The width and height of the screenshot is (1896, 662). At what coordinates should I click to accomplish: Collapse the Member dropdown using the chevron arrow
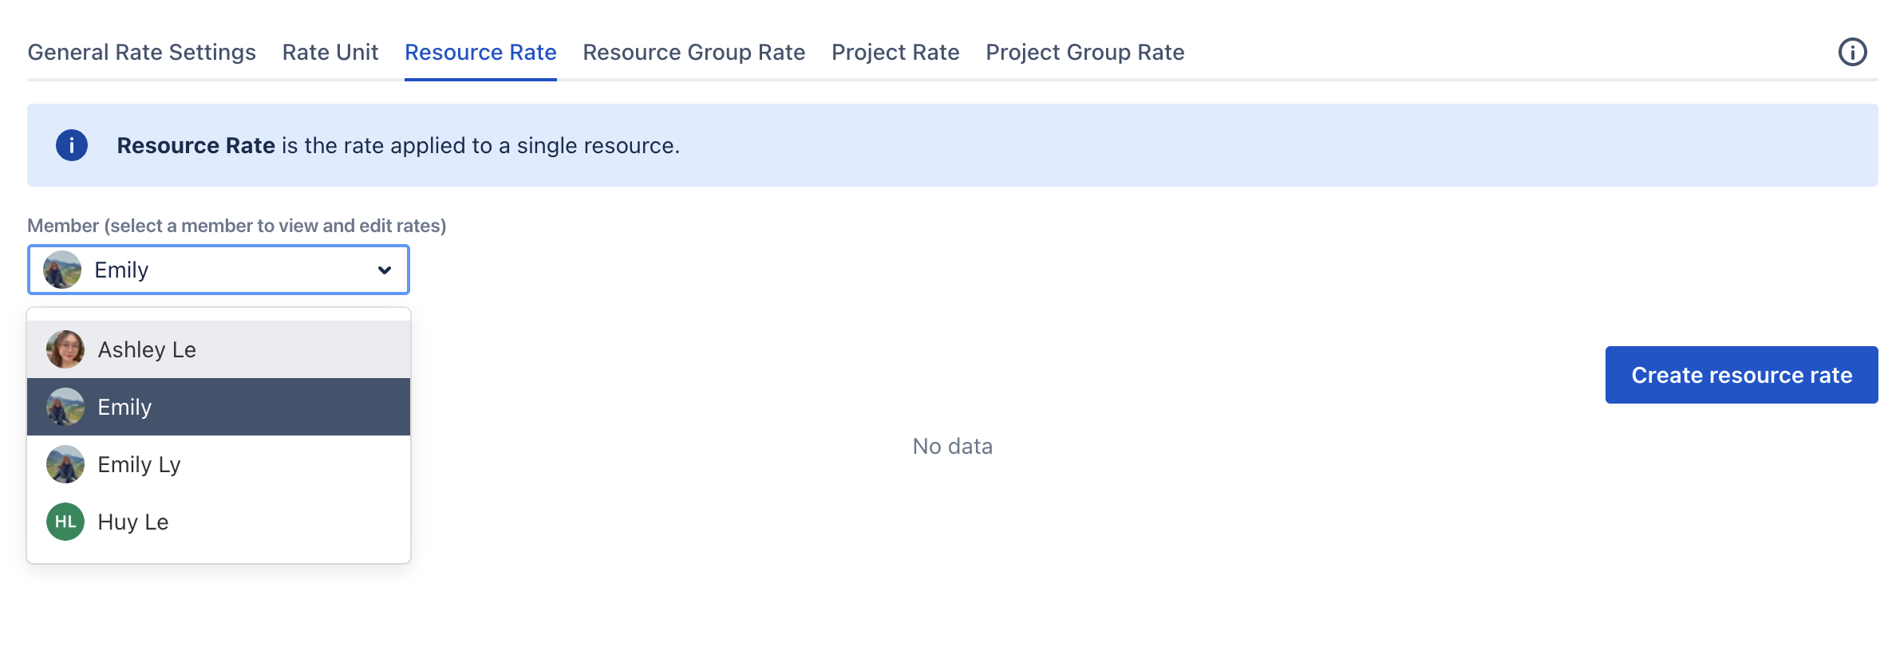pyautogui.click(x=385, y=270)
